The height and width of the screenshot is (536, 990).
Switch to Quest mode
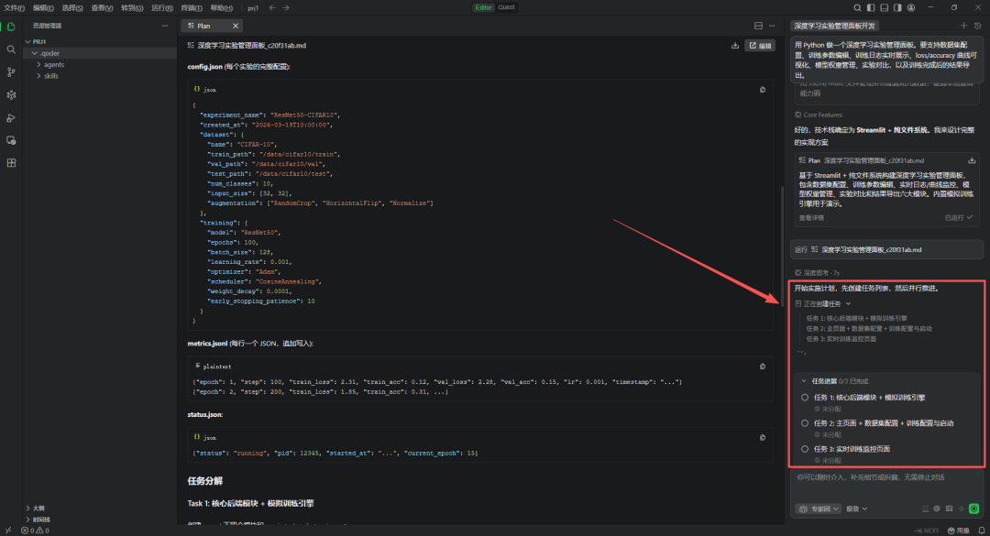tap(506, 7)
